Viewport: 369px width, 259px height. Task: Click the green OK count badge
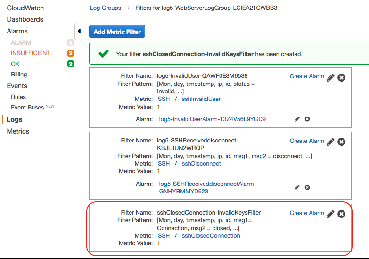[71, 64]
